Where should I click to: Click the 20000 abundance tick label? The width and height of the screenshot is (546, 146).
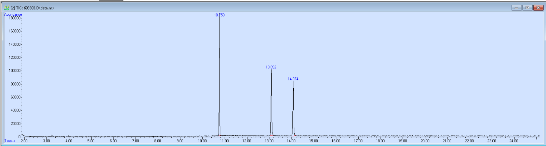15,124
